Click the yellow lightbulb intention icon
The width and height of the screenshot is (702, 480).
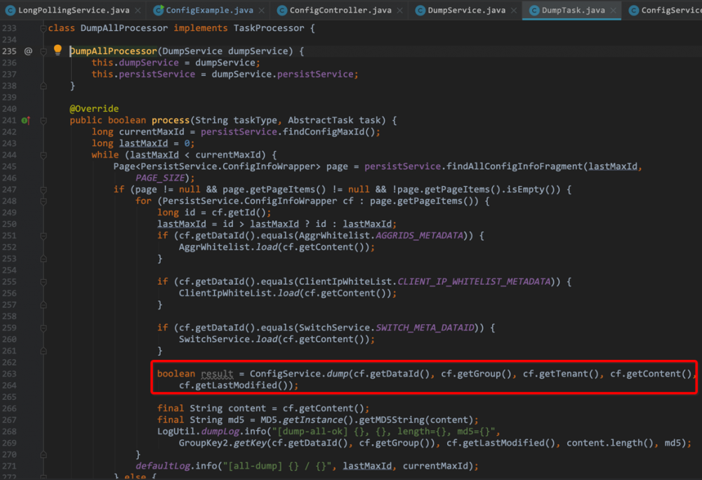pos(58,50)
